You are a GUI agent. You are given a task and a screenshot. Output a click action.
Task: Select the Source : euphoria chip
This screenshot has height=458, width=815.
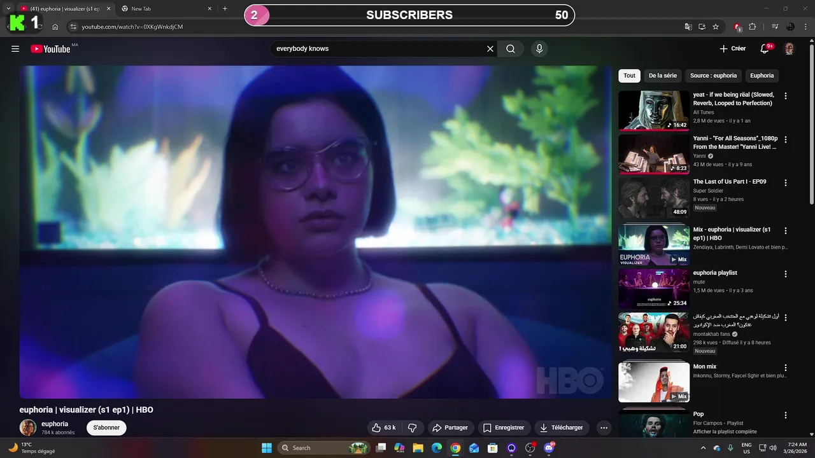click(x=713, y=76)
